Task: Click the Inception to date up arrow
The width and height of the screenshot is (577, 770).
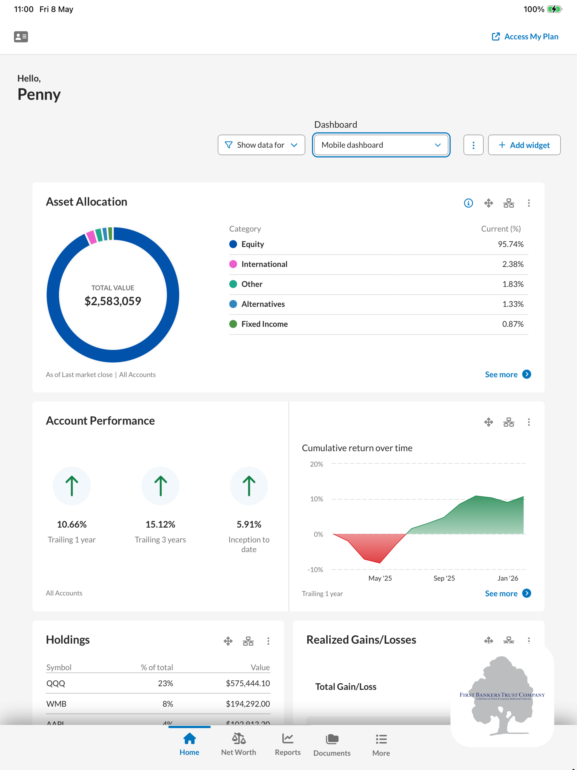Action: tap(249, 486)
